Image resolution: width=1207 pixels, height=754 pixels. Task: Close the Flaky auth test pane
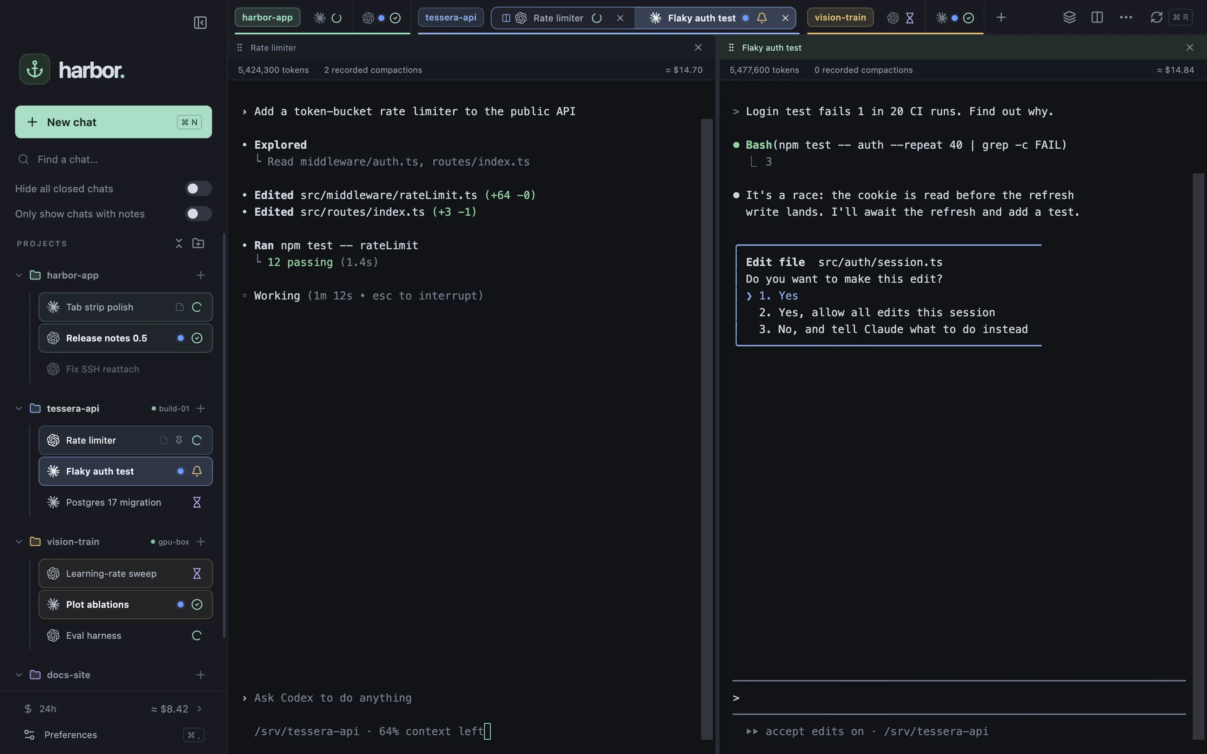(1189, 47)
